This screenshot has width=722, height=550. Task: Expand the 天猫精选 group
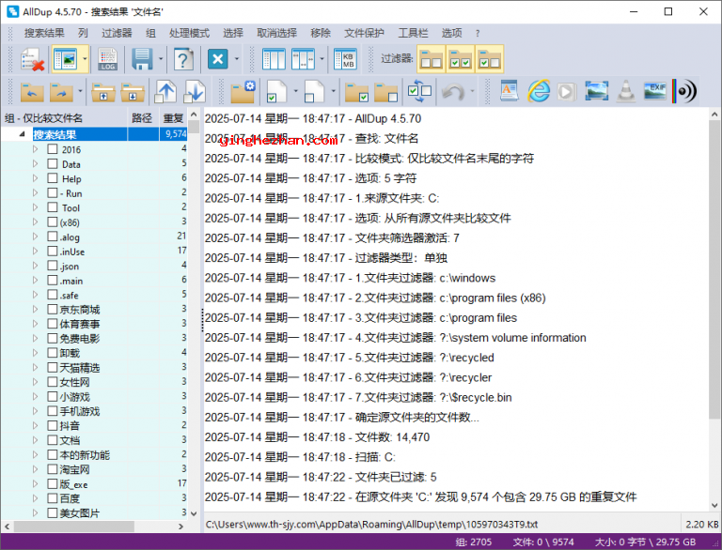[36, 367]
